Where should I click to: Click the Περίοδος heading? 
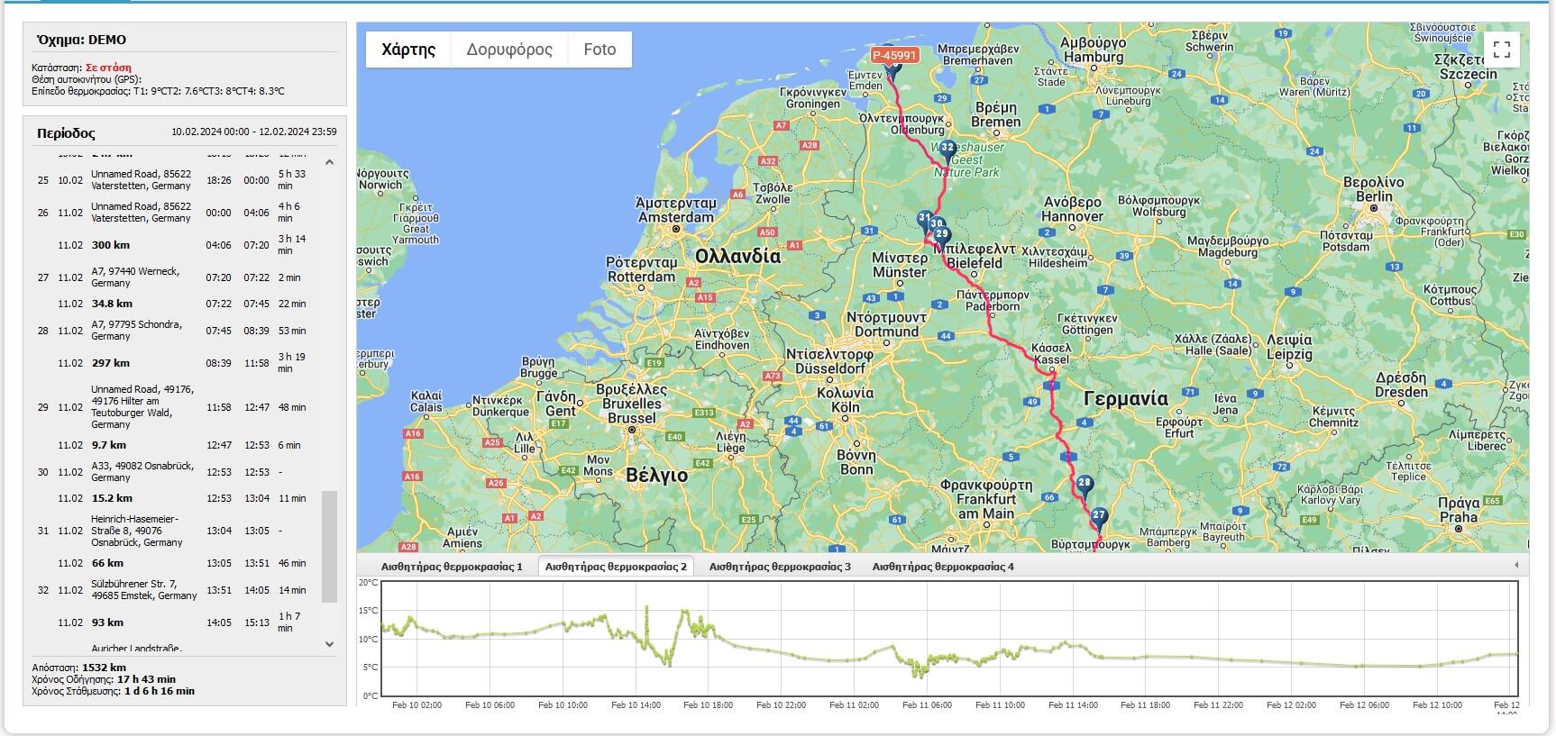click(66, 133)
